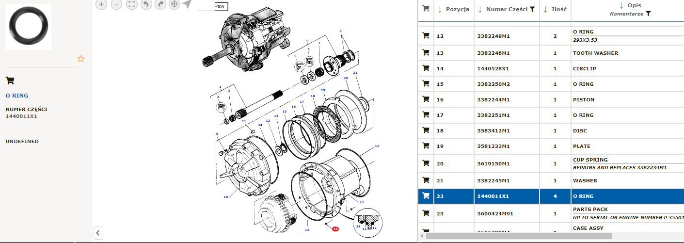The height and width of the screenshot is (243, 684).
Task: Mark O RING as favorite with star
Action: point(81,59)
